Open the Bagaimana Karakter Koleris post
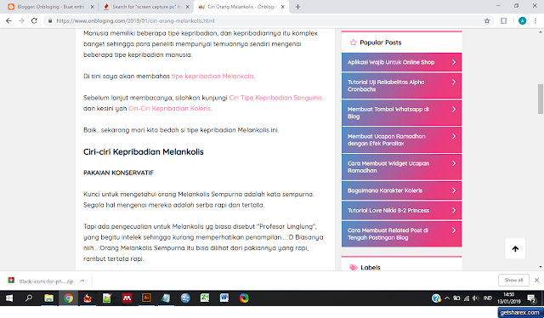The height and width of the screenshot is (318, 544). [385, 190]
